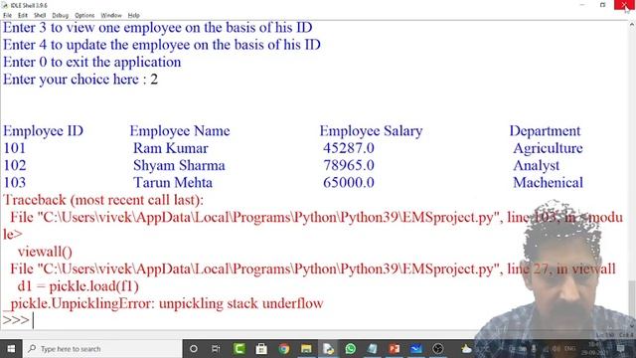Click the text "Ram Kumar"

[x=171, y=148]
